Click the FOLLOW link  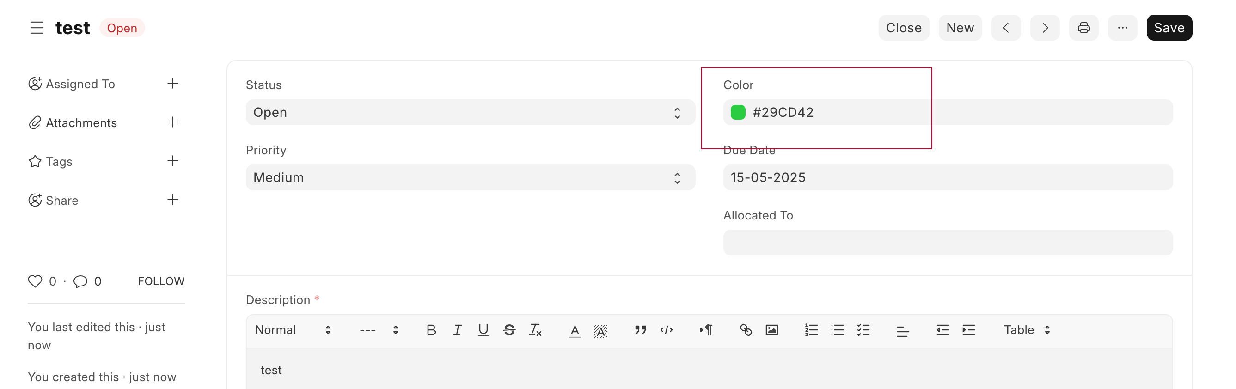pos(161,281)
